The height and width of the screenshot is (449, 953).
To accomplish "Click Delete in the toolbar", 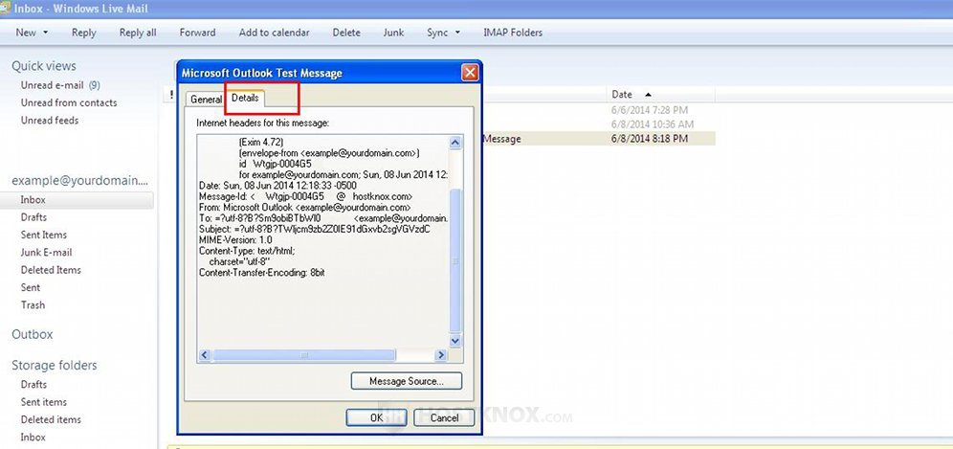I will tap(346, 33).
